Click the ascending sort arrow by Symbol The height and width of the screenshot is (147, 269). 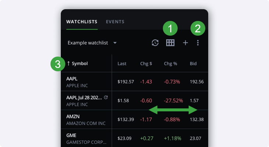click(68, 64)
